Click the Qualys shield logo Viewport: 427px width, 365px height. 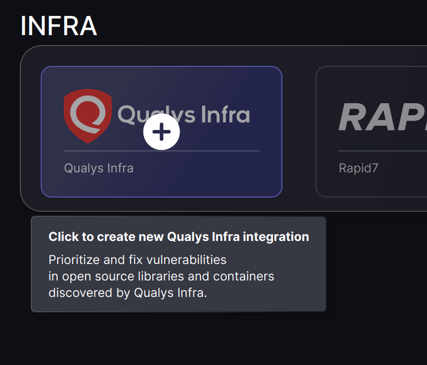(x=88, y=116)
